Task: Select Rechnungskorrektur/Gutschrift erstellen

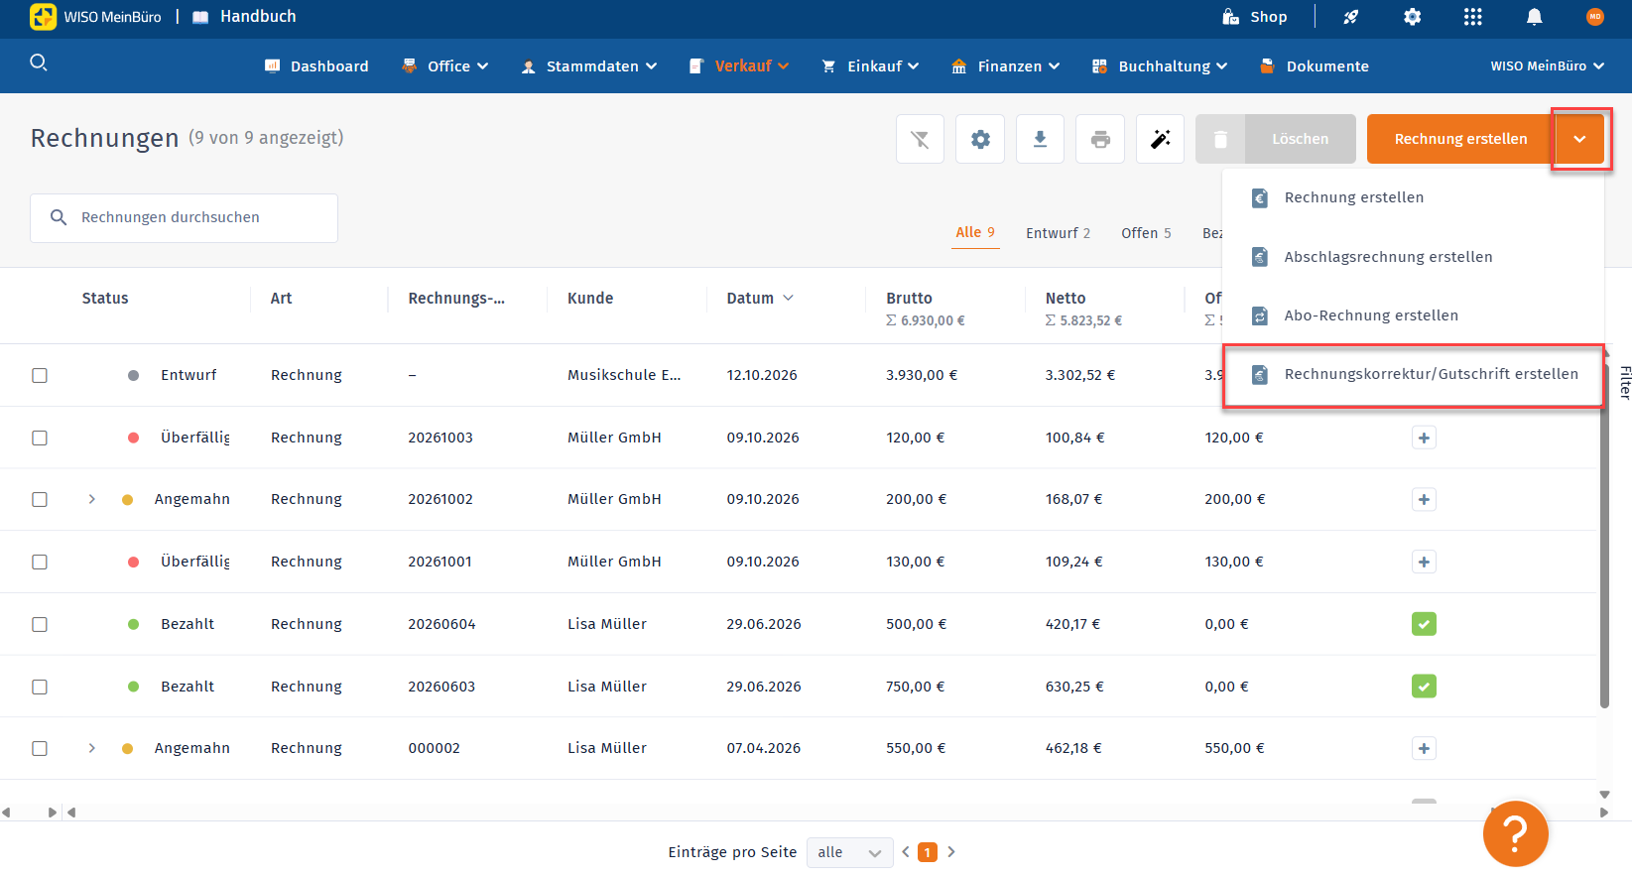Action: [x=1414, y=374]
